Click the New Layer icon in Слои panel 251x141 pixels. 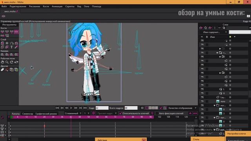coord(201,28)
